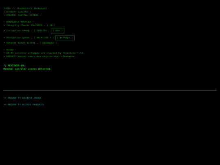Click the 'TOOLS // DIAGNOSTICS INTERFACE' heading
220x165 pixels.
point(25,9)
